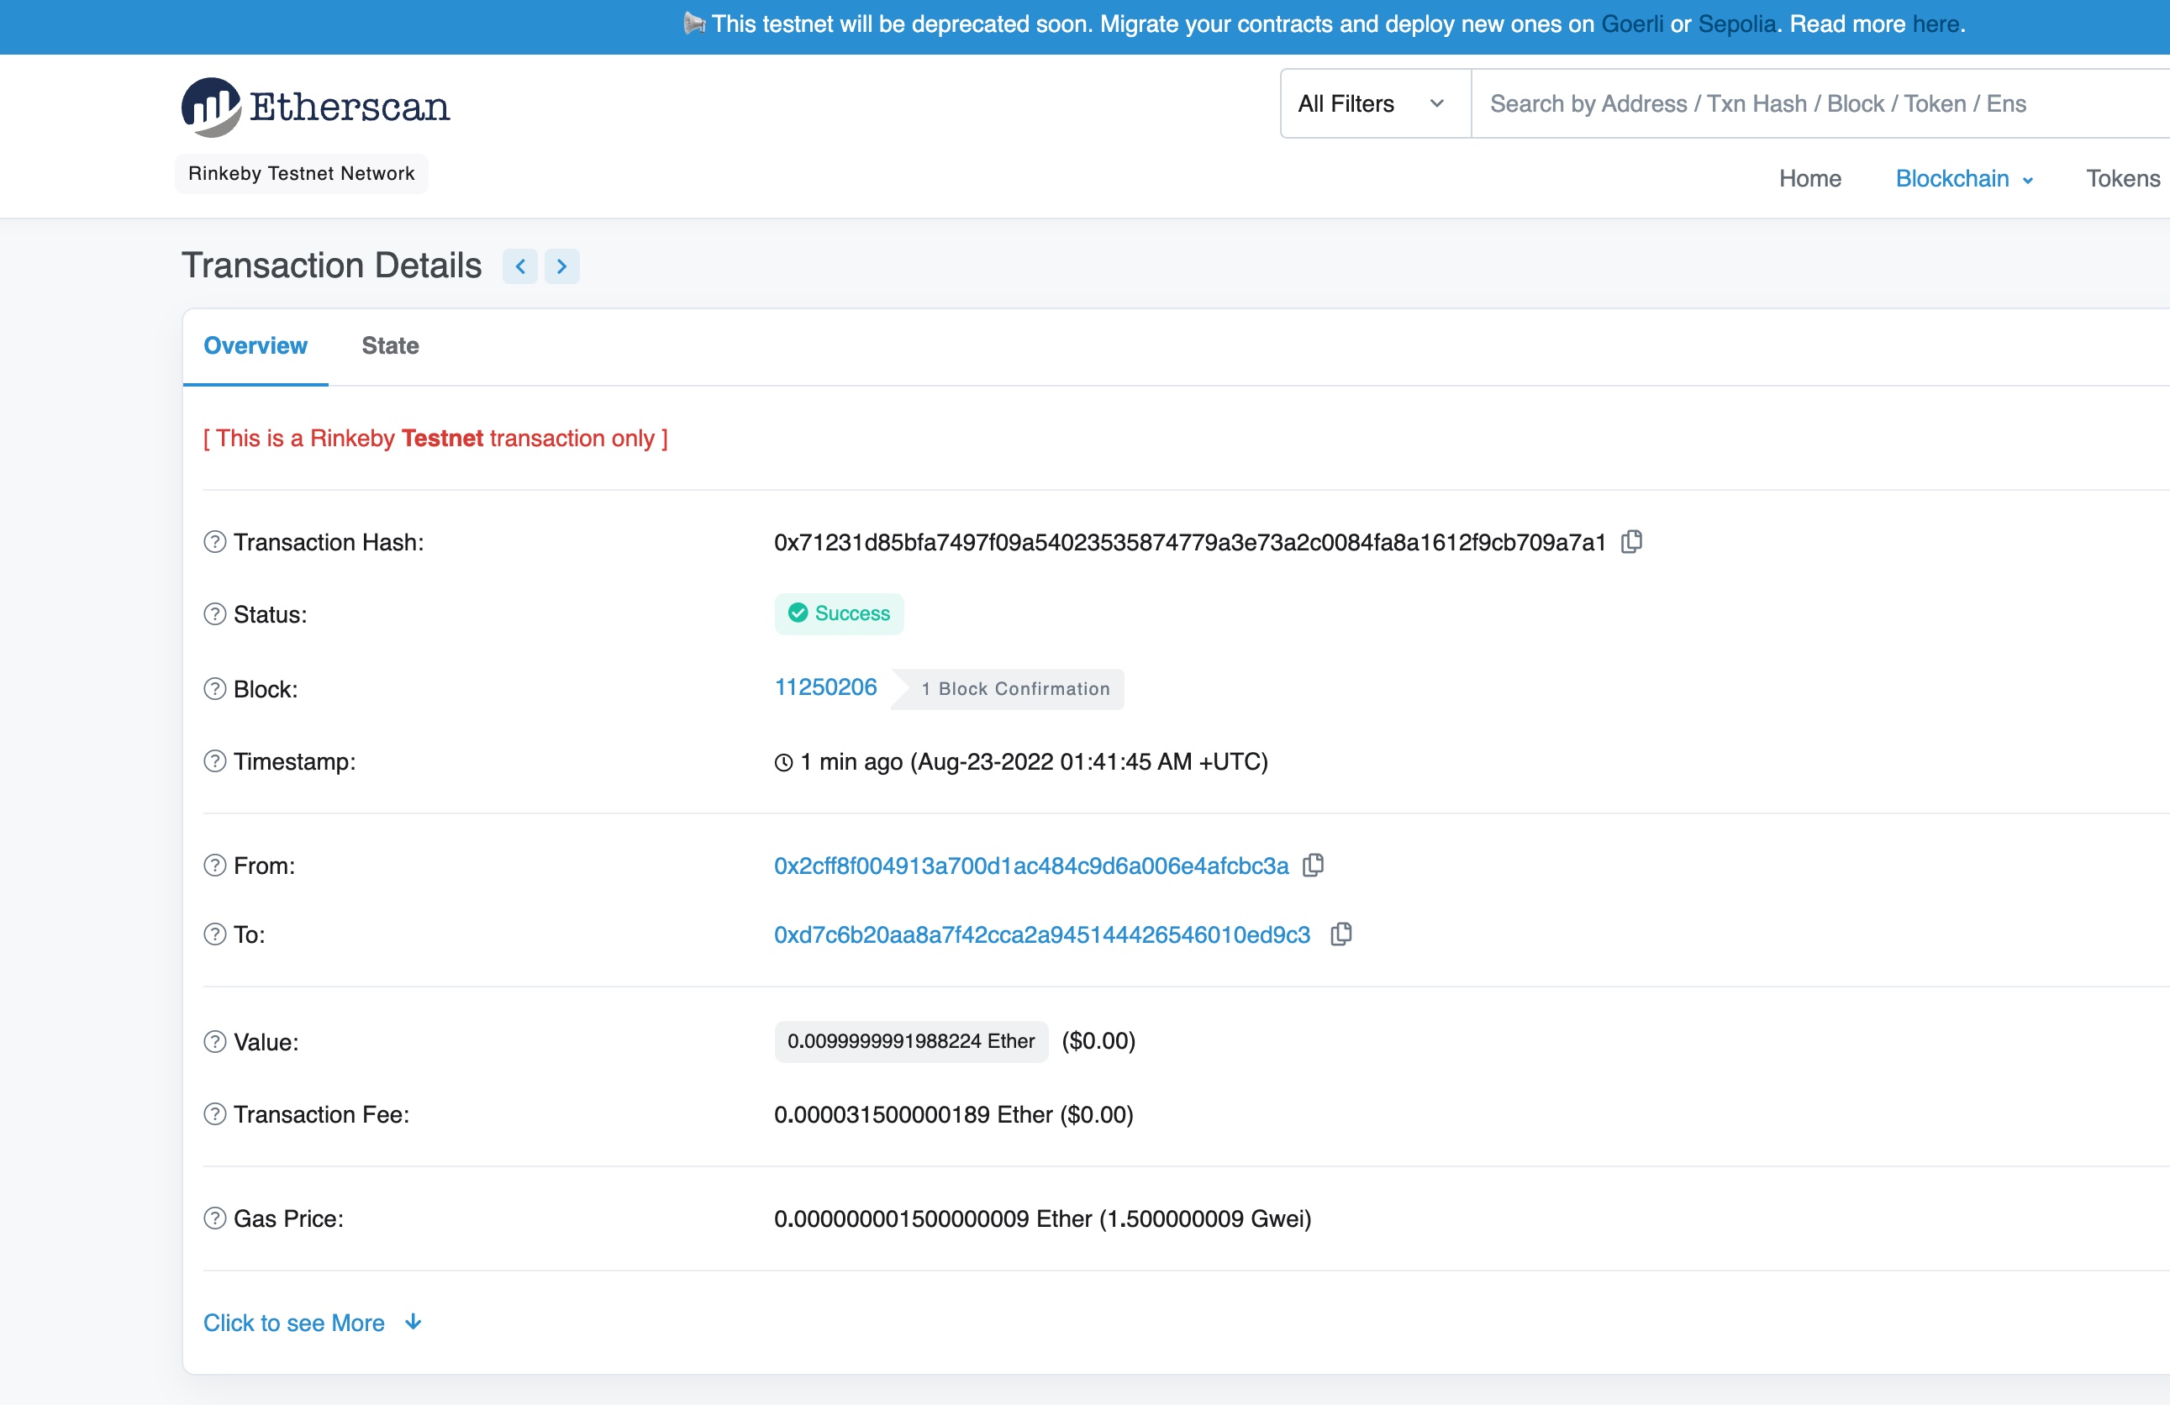This screenshot has width=2170, height=1405.
Task: Select the Overview tab
Action: [x=255, y=345]
